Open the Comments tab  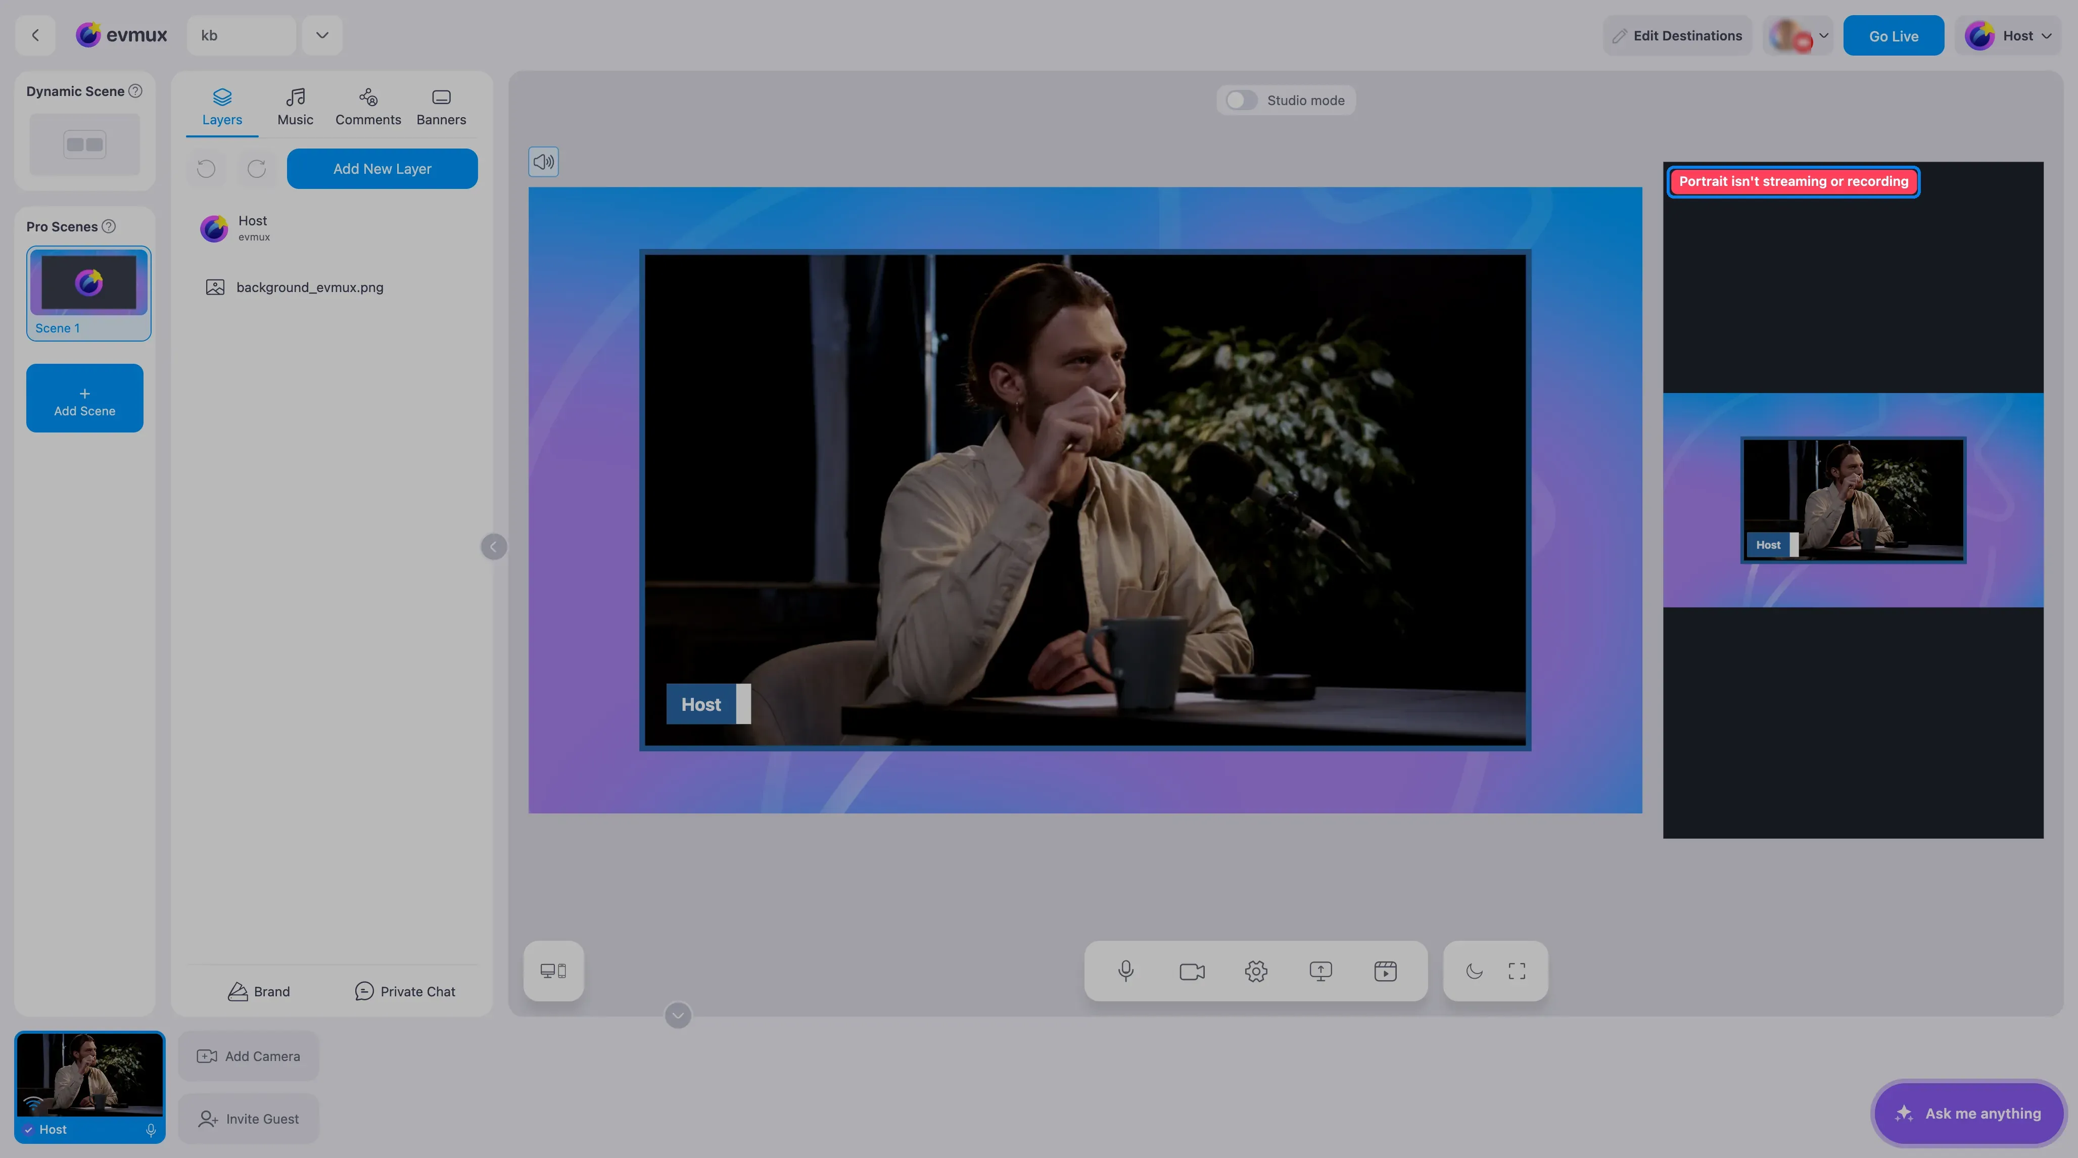point(368,107)
